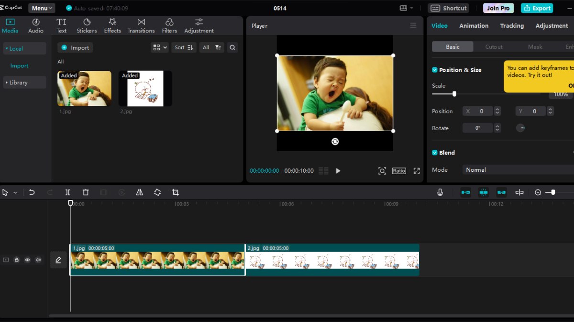Click the Export button
Image resolution: width=574 pixels, height=322 pixels.
[x=537, y=8]
